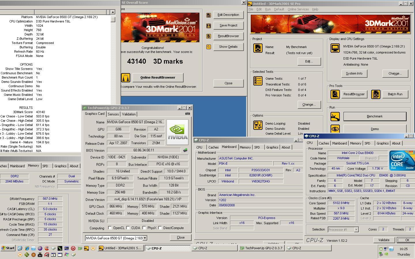Image resolution: width=415 pixels, height=259 pixels.
Task: Click the NVIDIA icon in system tray
Action: click(x=386, y=254)
